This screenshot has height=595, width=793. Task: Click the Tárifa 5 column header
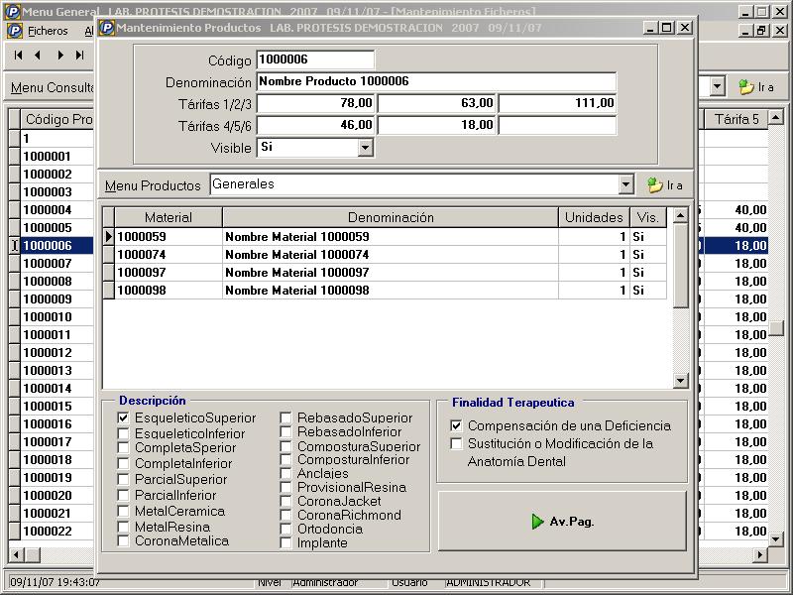(736, 119)
